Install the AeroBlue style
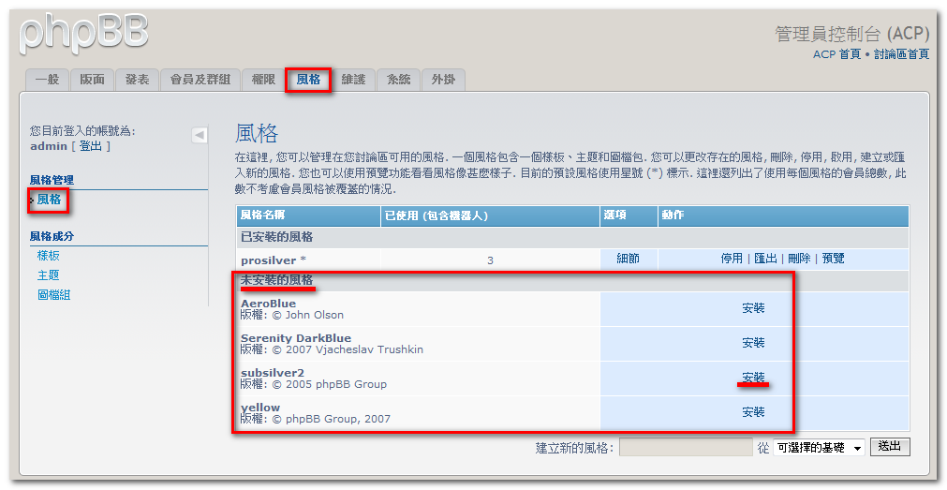 pos(754,308)
